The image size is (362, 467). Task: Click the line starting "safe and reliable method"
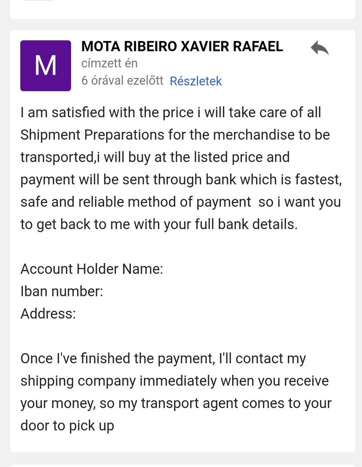[180, 202]
